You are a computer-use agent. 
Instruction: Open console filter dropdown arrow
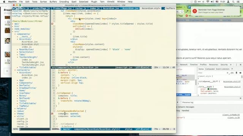pyautogui.click(x=177, y=102)
